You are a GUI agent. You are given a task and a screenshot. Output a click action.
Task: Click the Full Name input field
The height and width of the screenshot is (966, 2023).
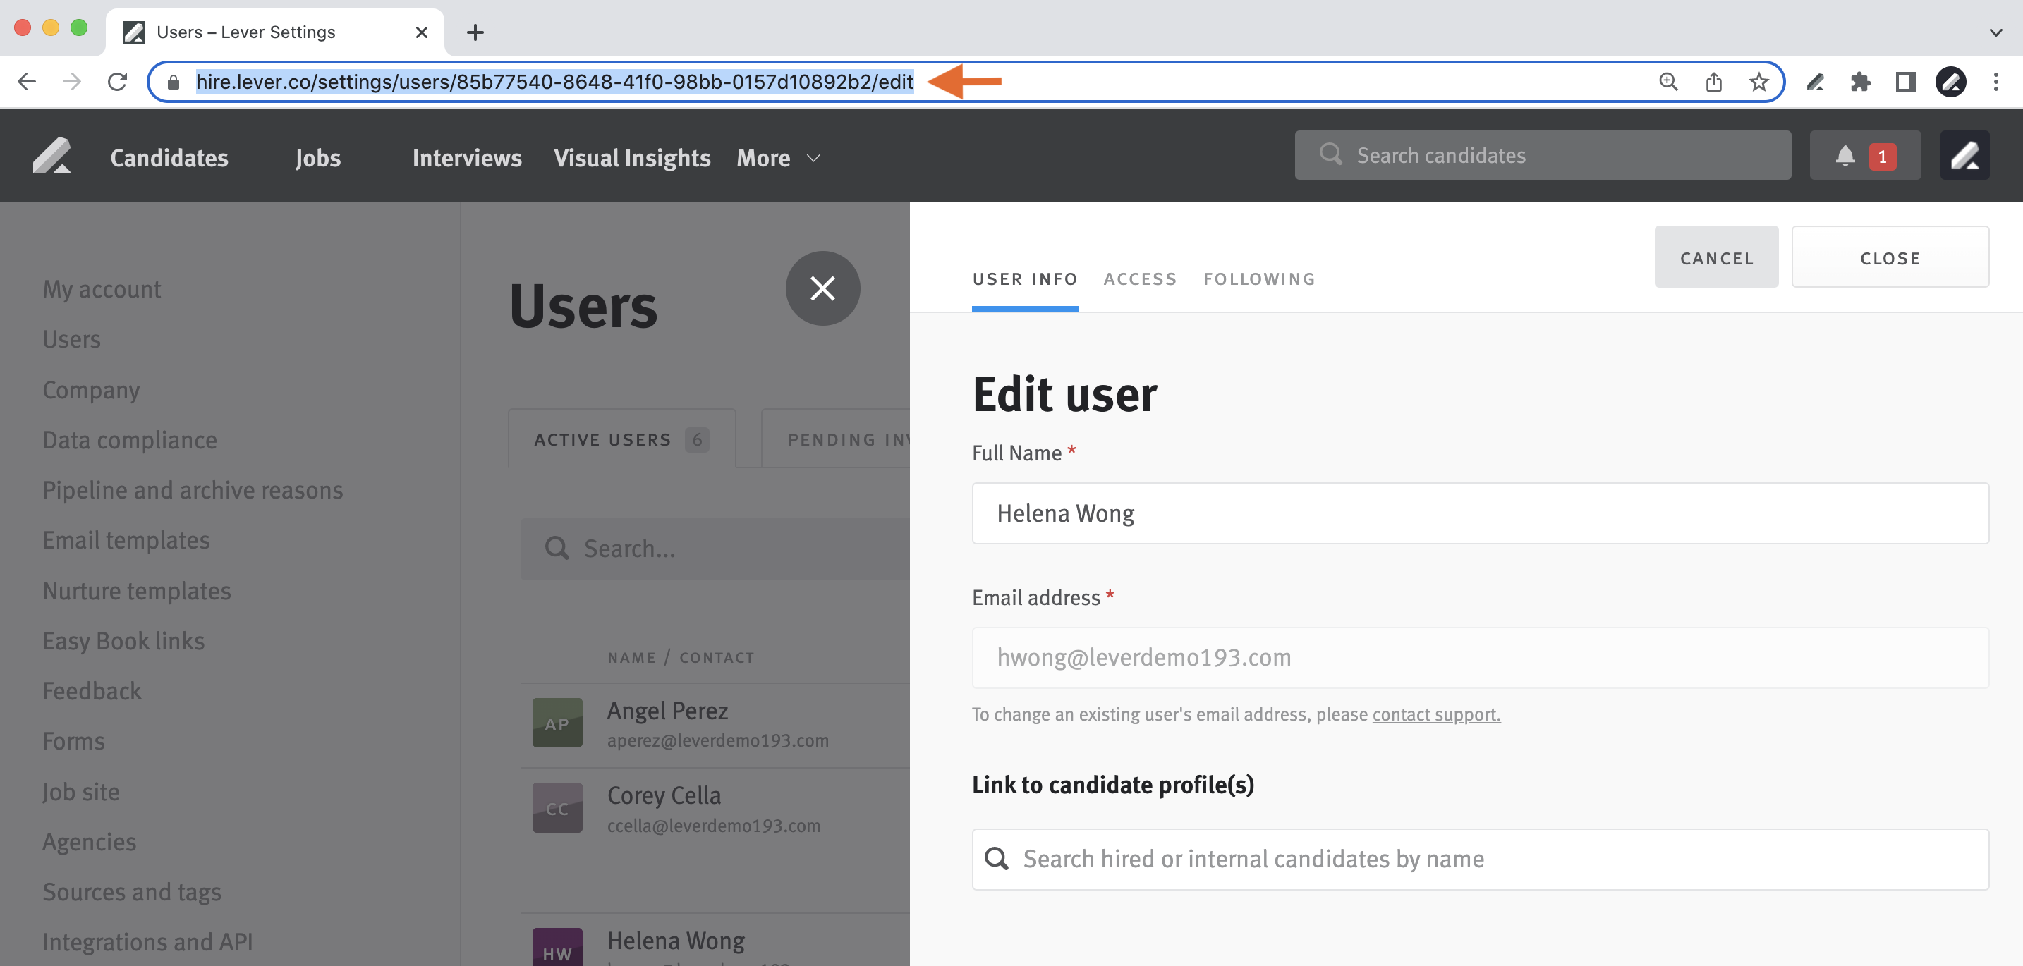pyautogui.click(x=1480, y=513)
